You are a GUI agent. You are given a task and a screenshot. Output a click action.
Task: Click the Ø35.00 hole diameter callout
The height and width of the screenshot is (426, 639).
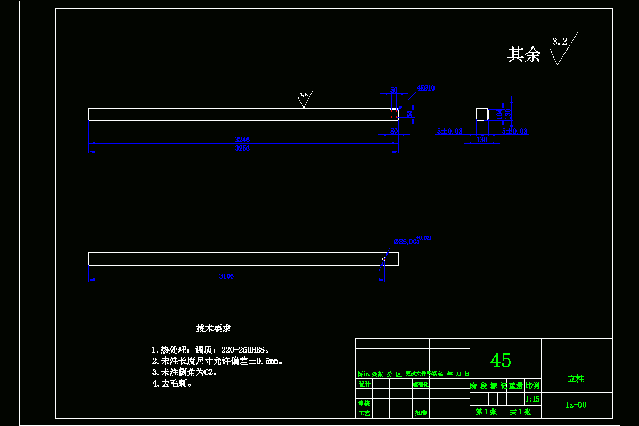point(412,241)
